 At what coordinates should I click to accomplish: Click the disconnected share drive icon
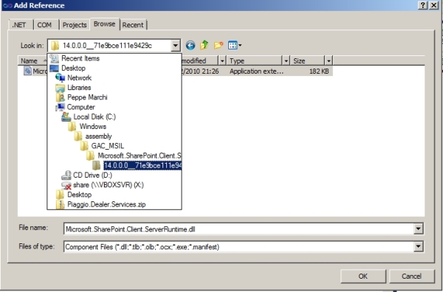pos(66,185)
